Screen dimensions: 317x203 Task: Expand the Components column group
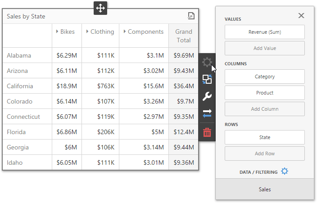124,32
